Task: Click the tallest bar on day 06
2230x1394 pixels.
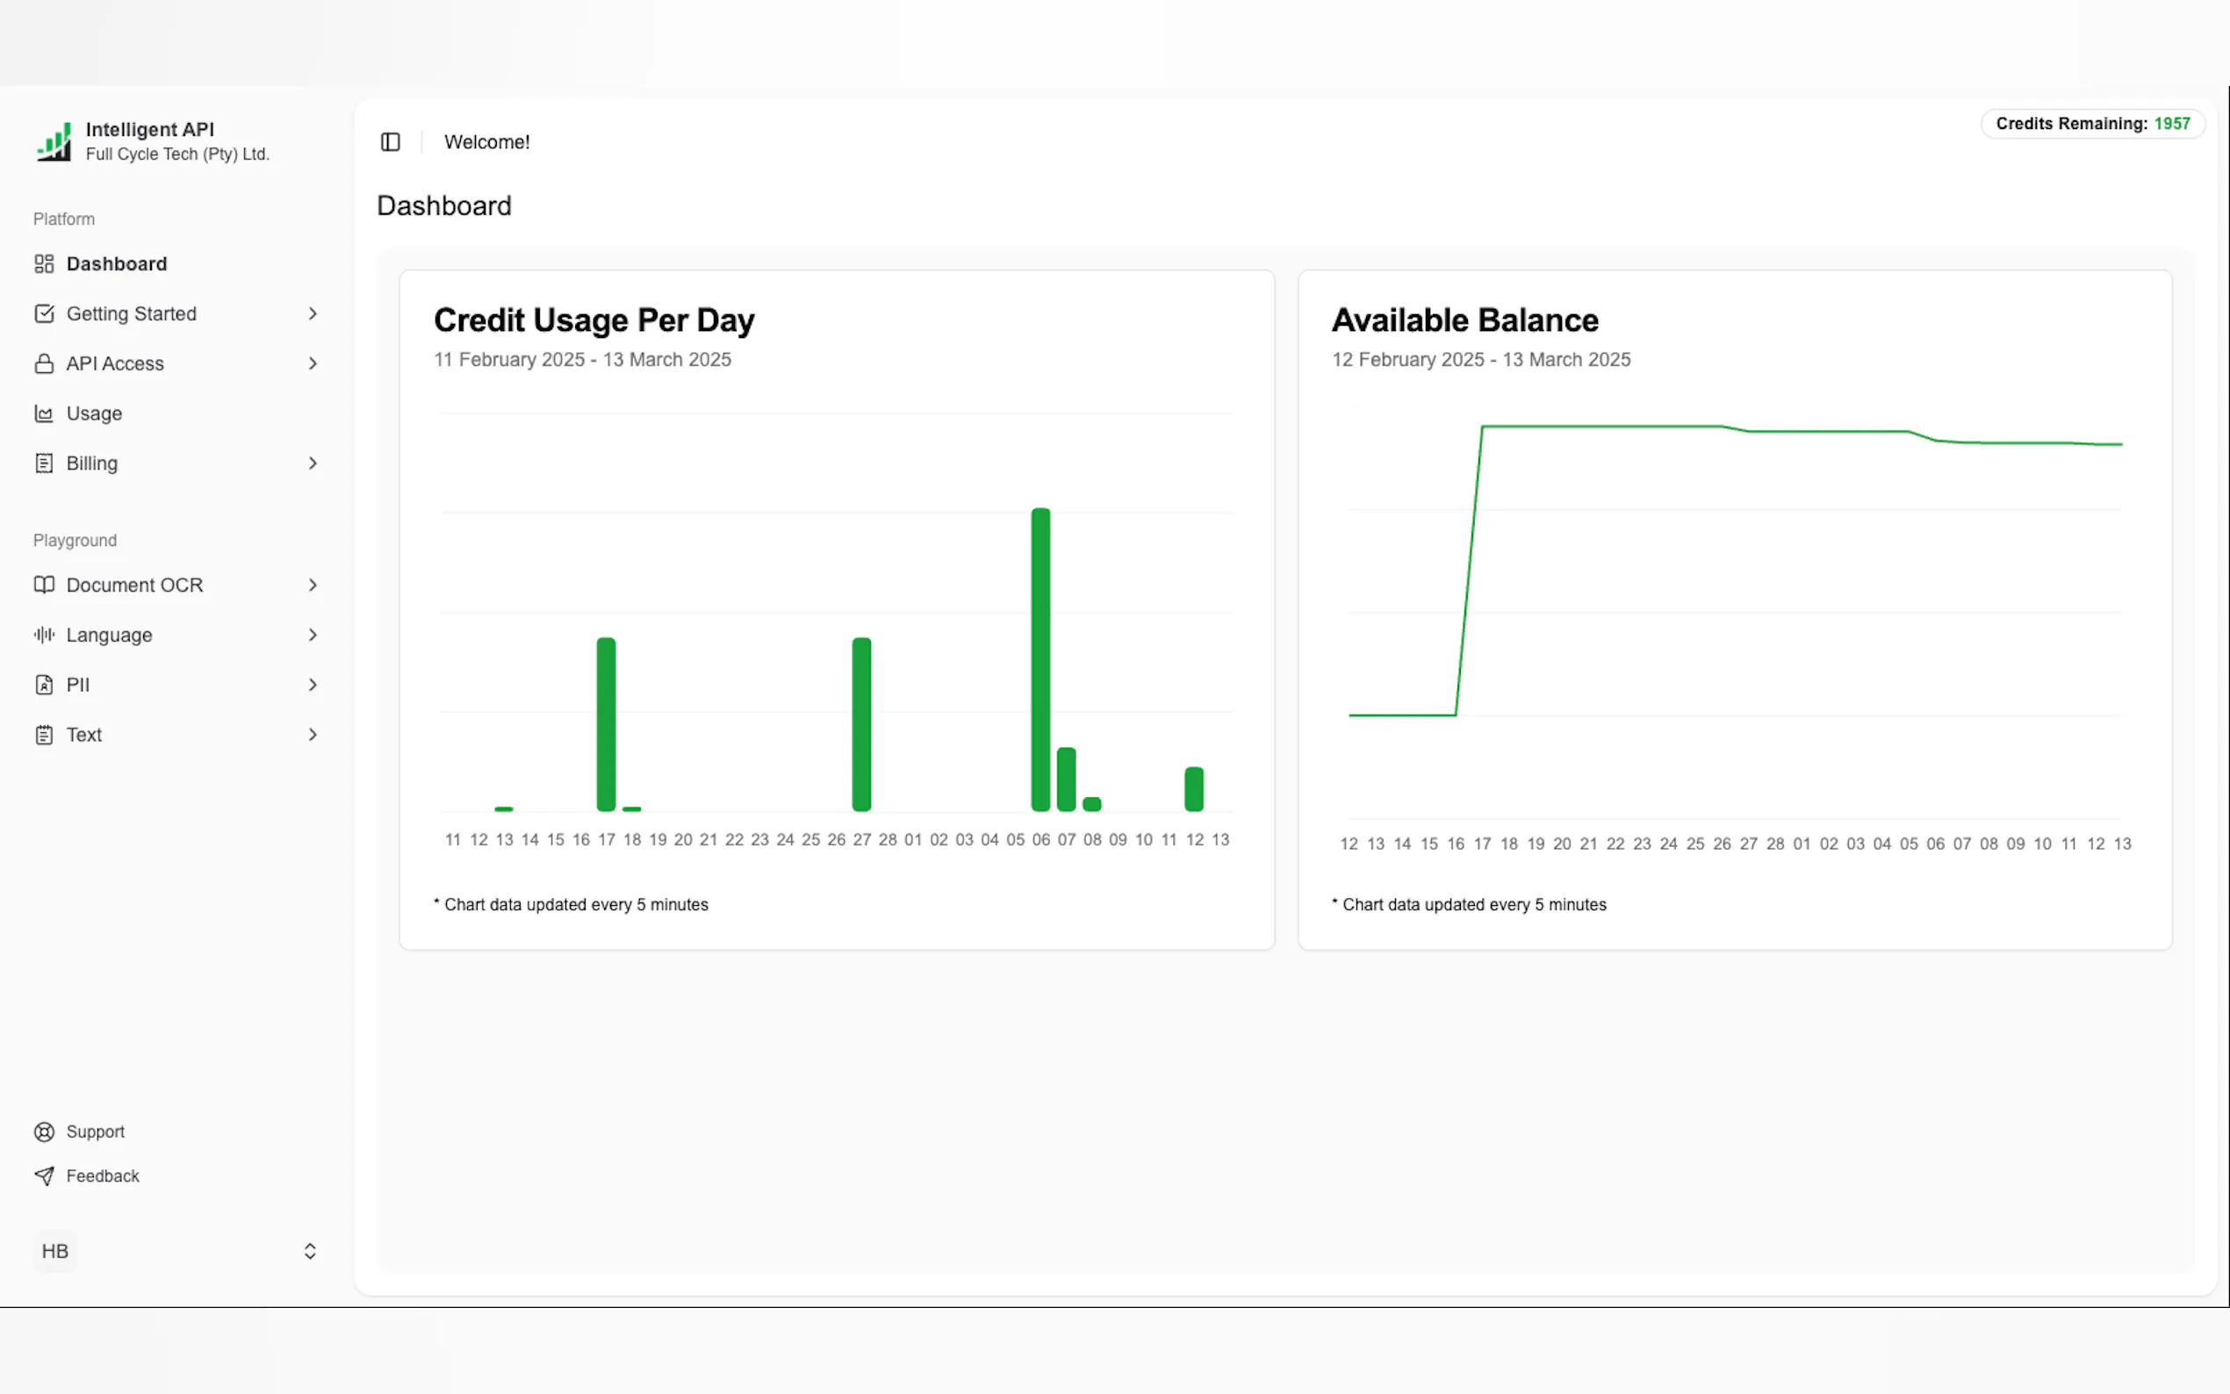Action: tap(1040, 659)
